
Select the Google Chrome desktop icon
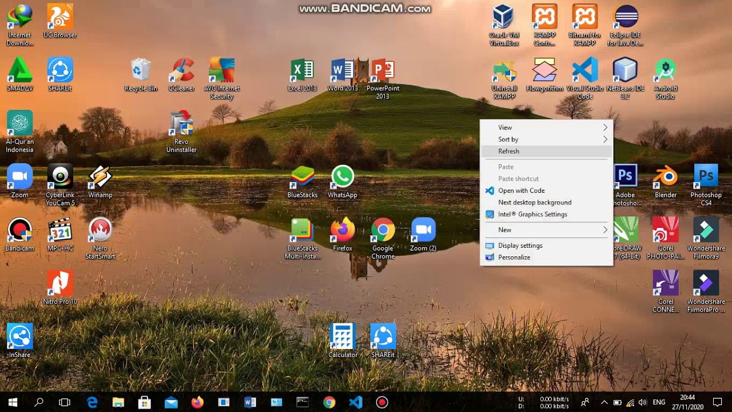383,238
